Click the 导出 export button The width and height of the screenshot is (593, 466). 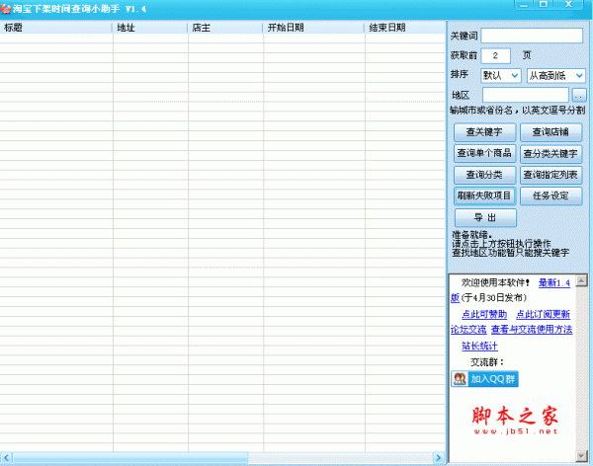pyautogui.click(x=485, y=217)
